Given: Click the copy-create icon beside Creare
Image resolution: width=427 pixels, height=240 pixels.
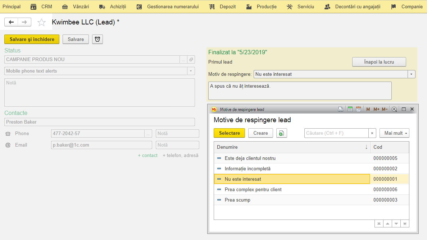Looking at the screenshot, I should [x=282, y=133].
